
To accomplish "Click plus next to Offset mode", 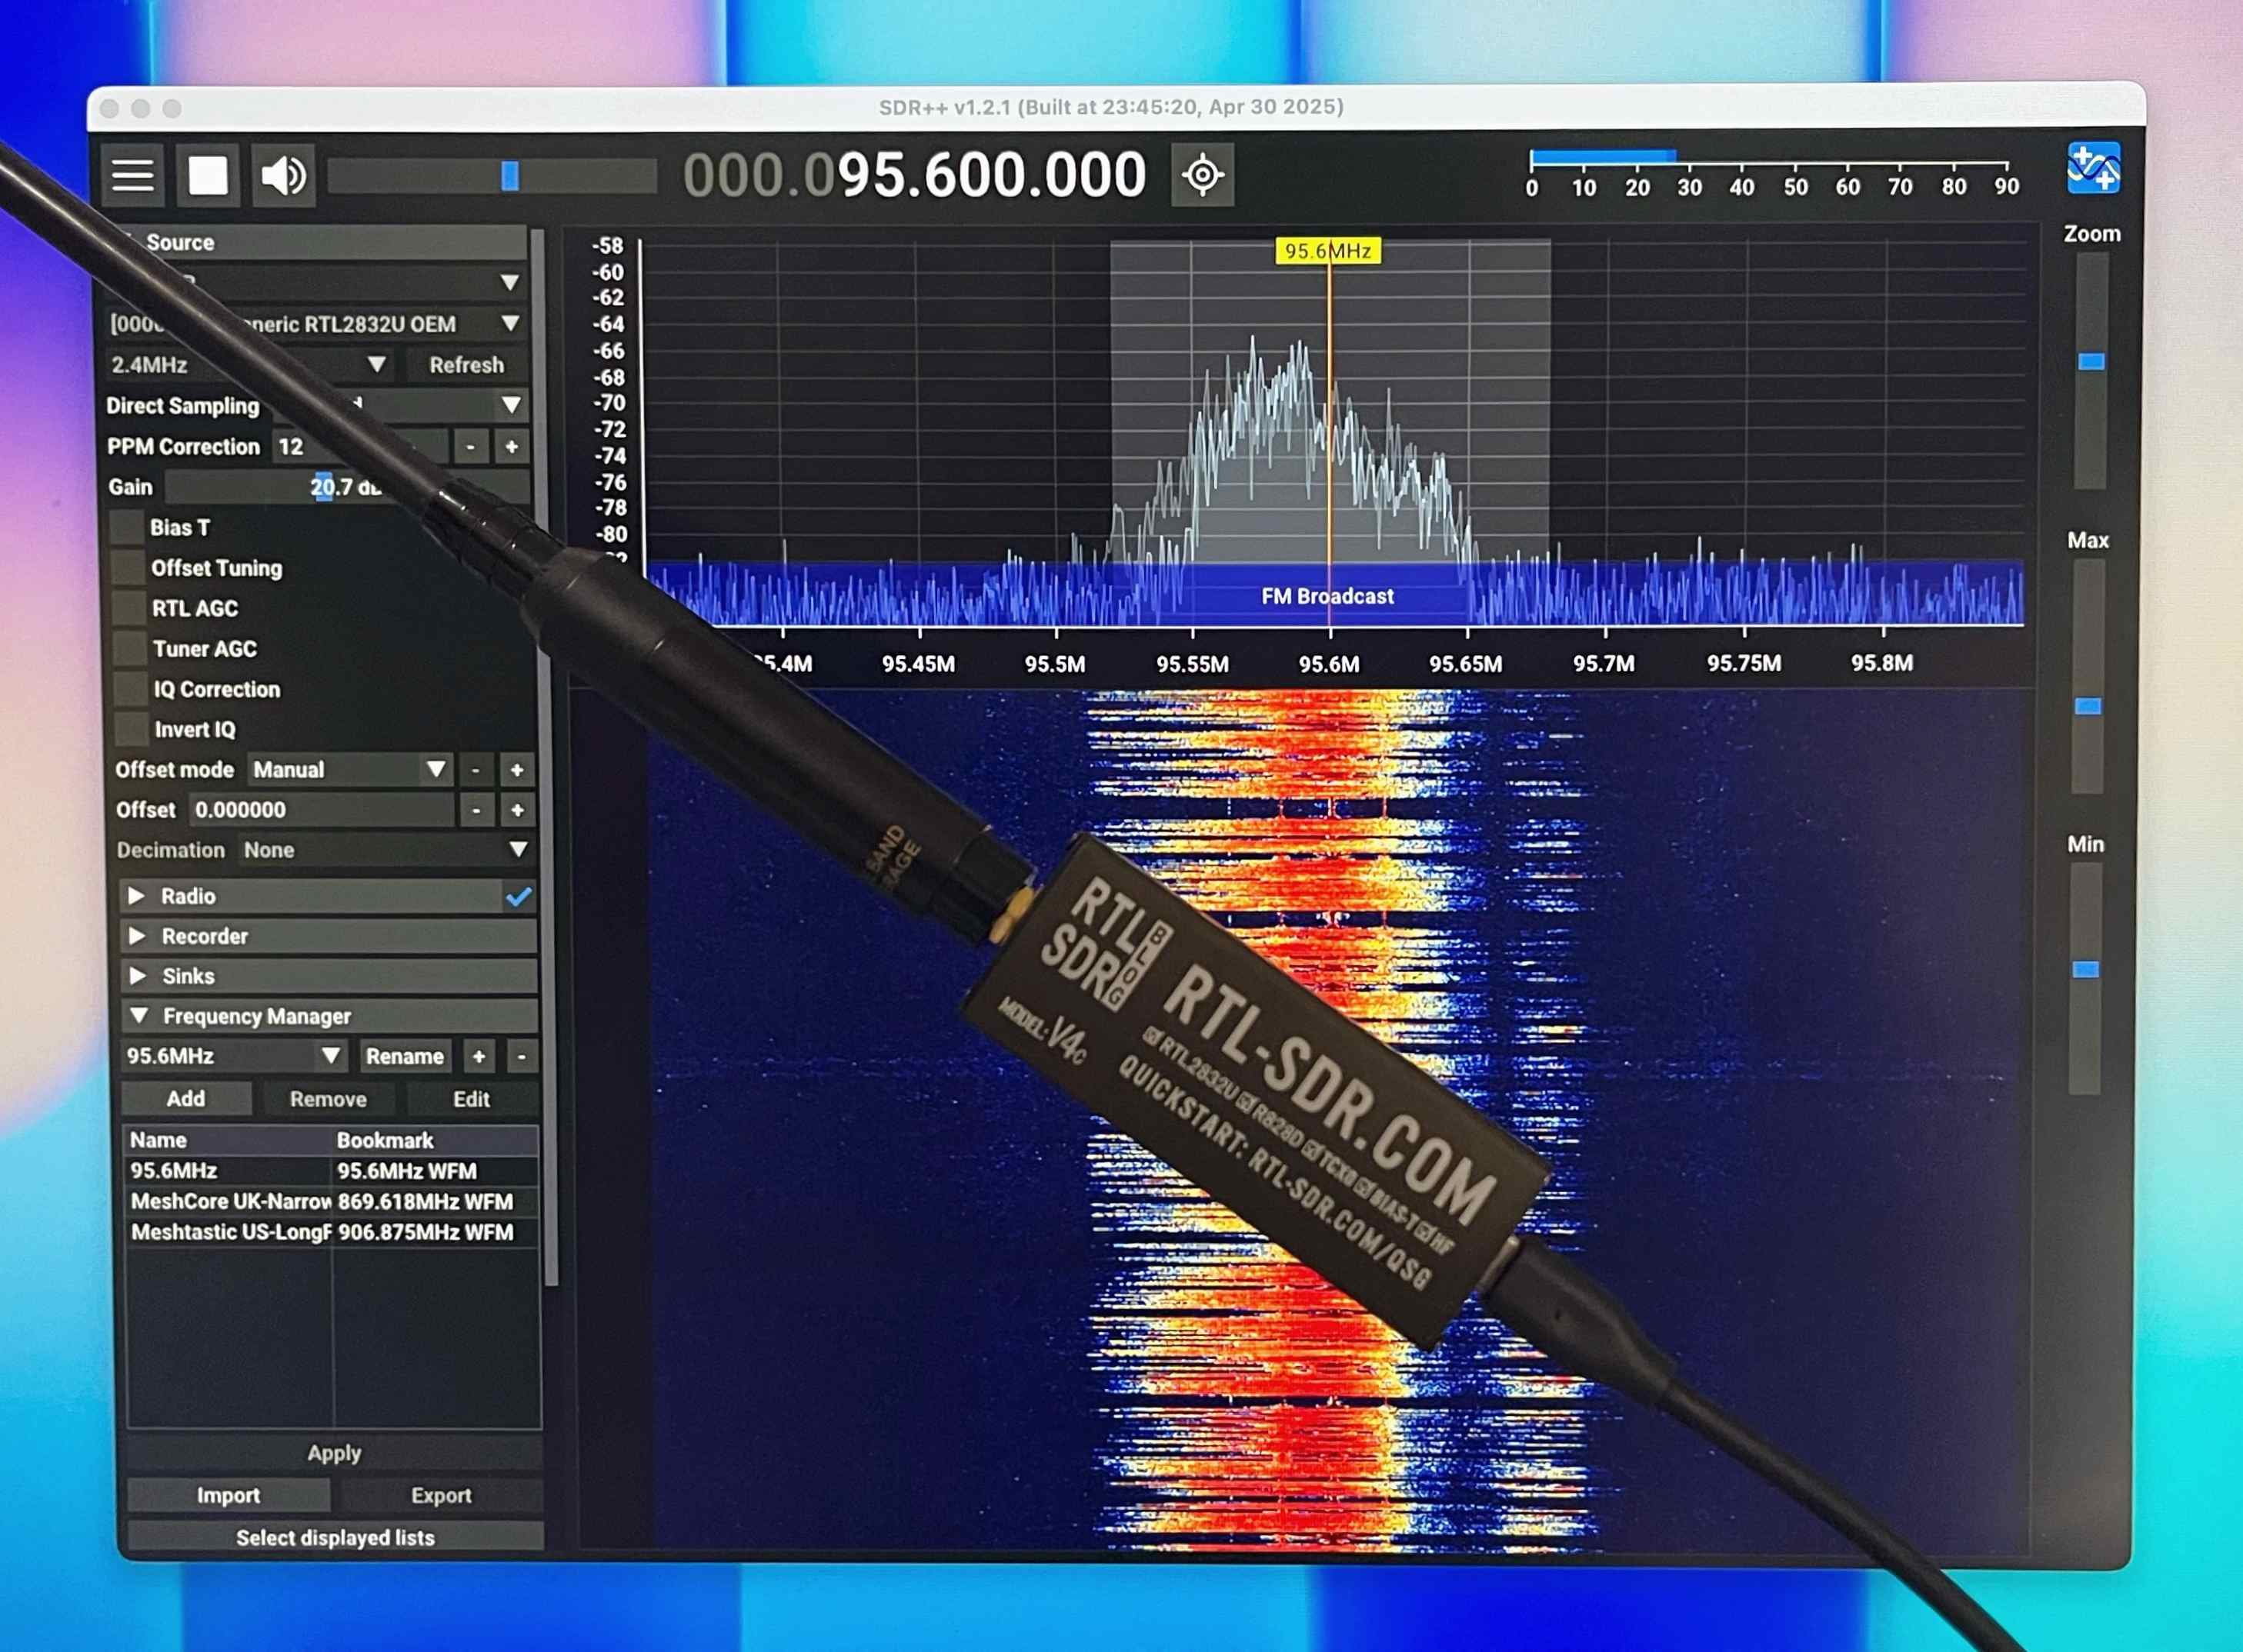I will 516,770.
